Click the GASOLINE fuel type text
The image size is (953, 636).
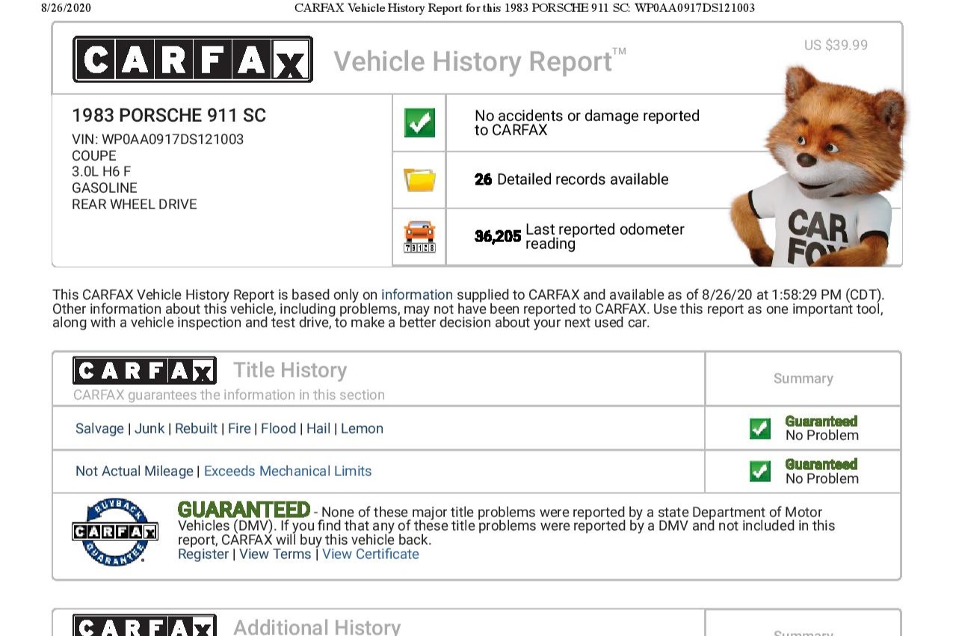[105, 188]
